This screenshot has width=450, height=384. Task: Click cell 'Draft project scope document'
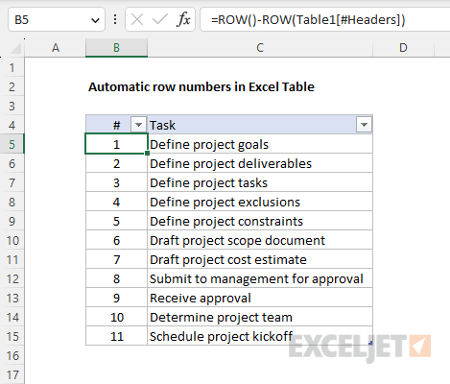(260, 240)
